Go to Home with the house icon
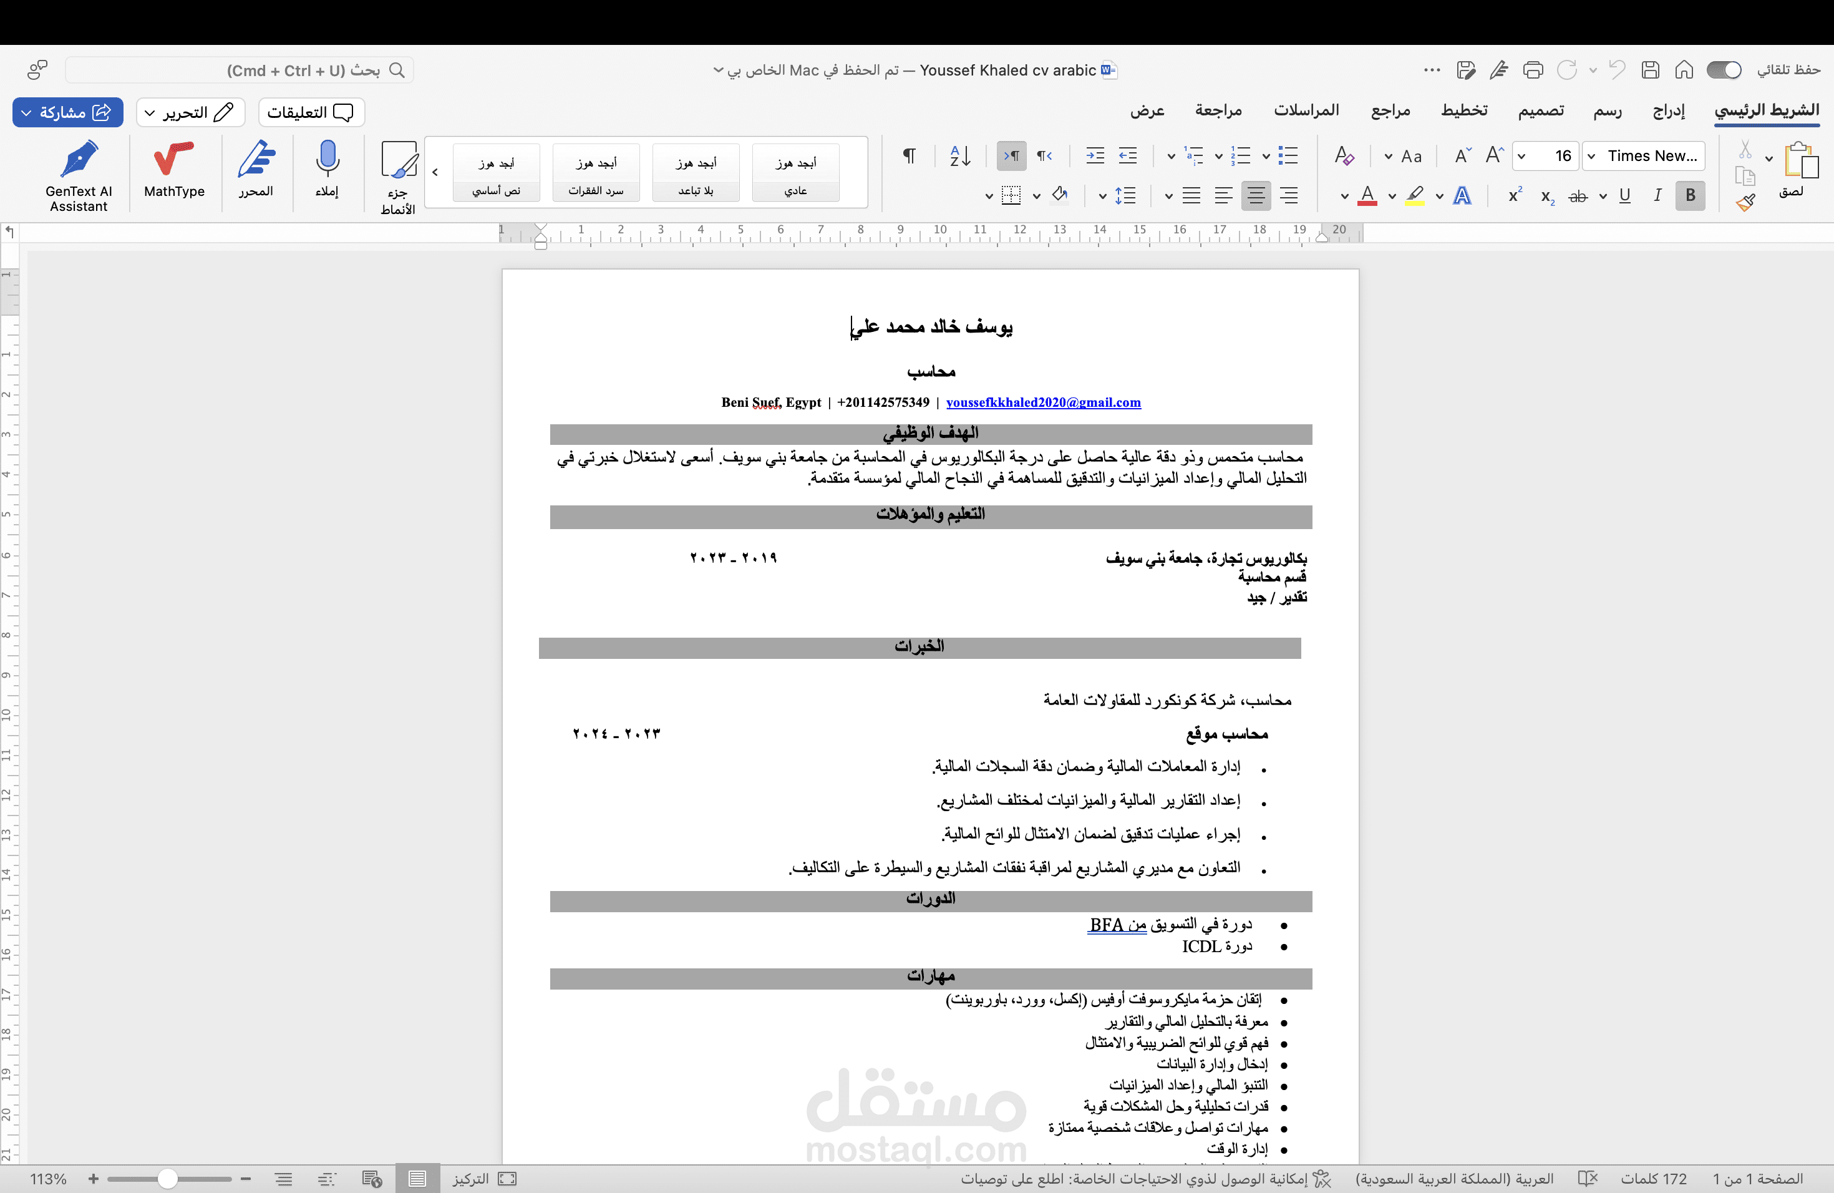 tap(1684, 70)
